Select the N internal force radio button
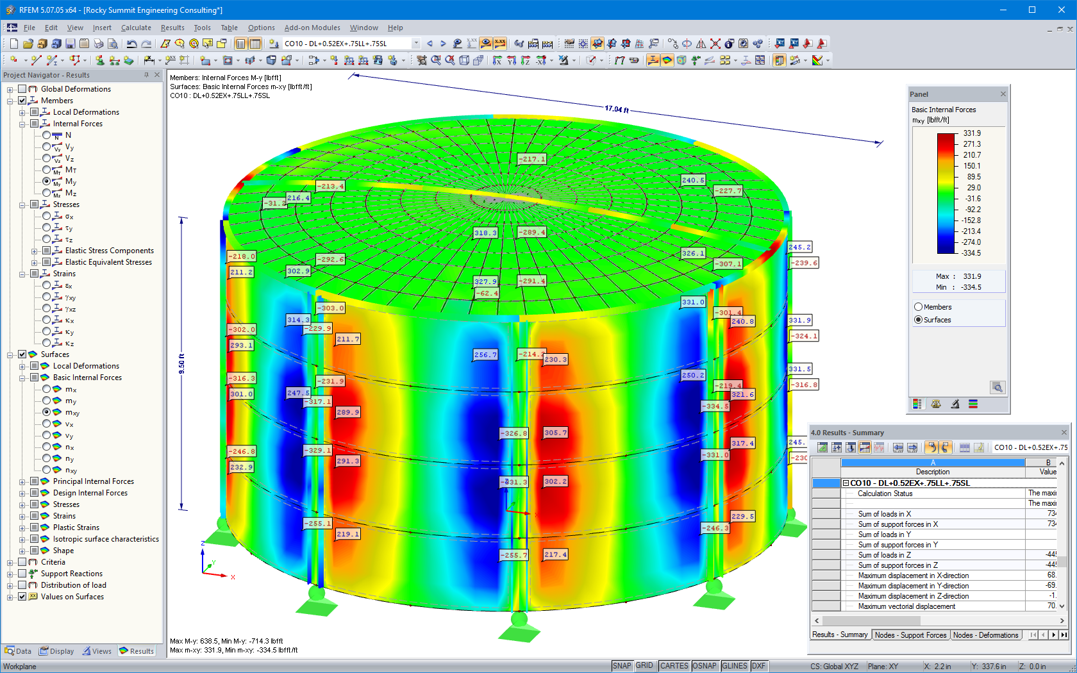1077x673 pixels. point(47,135)
